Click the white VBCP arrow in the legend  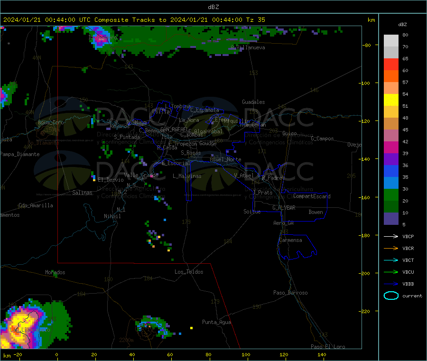[391, 236]
